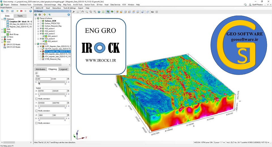Viewport: 272px width, 147px height.
Task: Click the green run play icon in Project Explorer
Action: point(18,11)
